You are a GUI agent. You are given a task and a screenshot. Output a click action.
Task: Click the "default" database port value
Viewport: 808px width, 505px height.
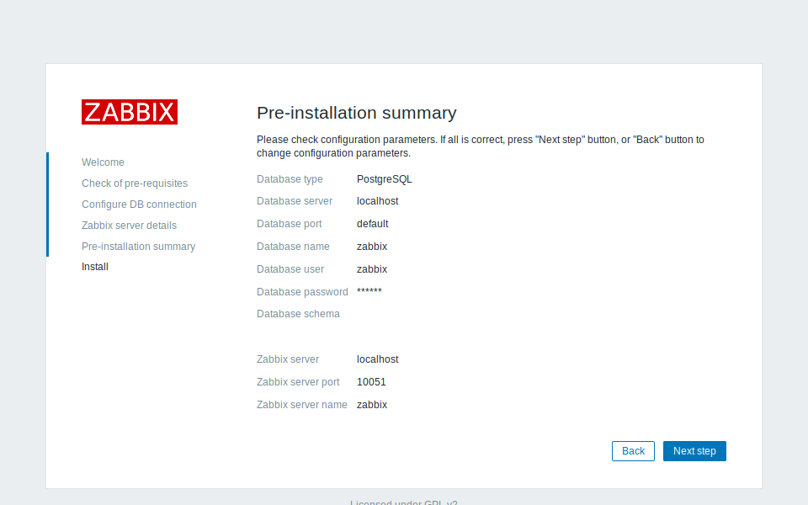372,224
